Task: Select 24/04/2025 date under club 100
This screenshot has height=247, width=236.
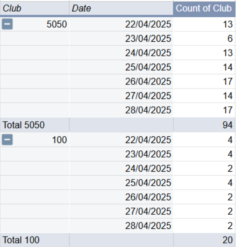Action: pos(121,168)
